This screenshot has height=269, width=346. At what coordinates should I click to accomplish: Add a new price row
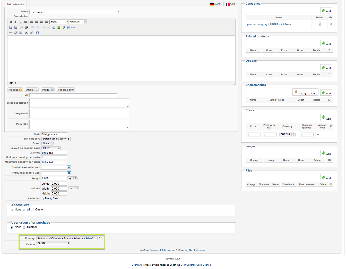coord(326,118)
